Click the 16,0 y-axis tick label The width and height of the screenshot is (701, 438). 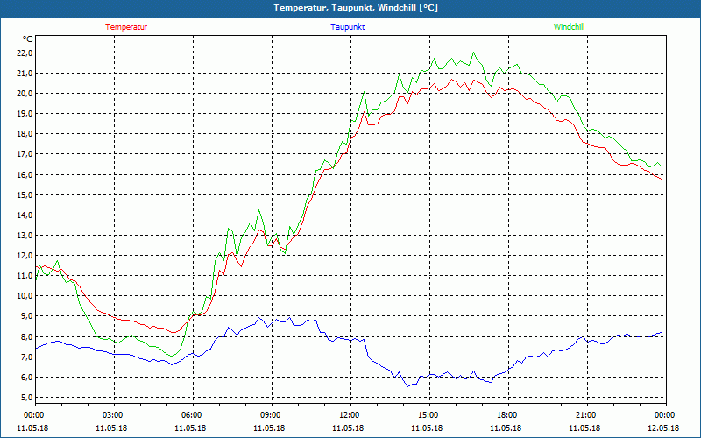[x=24, y=174]
